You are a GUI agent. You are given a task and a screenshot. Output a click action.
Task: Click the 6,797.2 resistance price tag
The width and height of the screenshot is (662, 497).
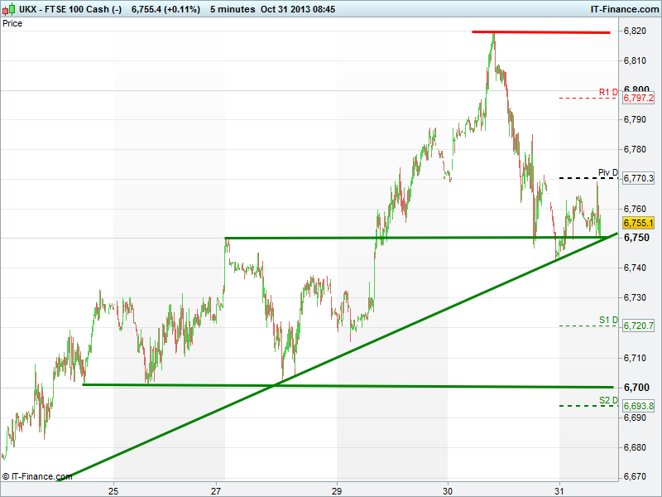(638, 98)
